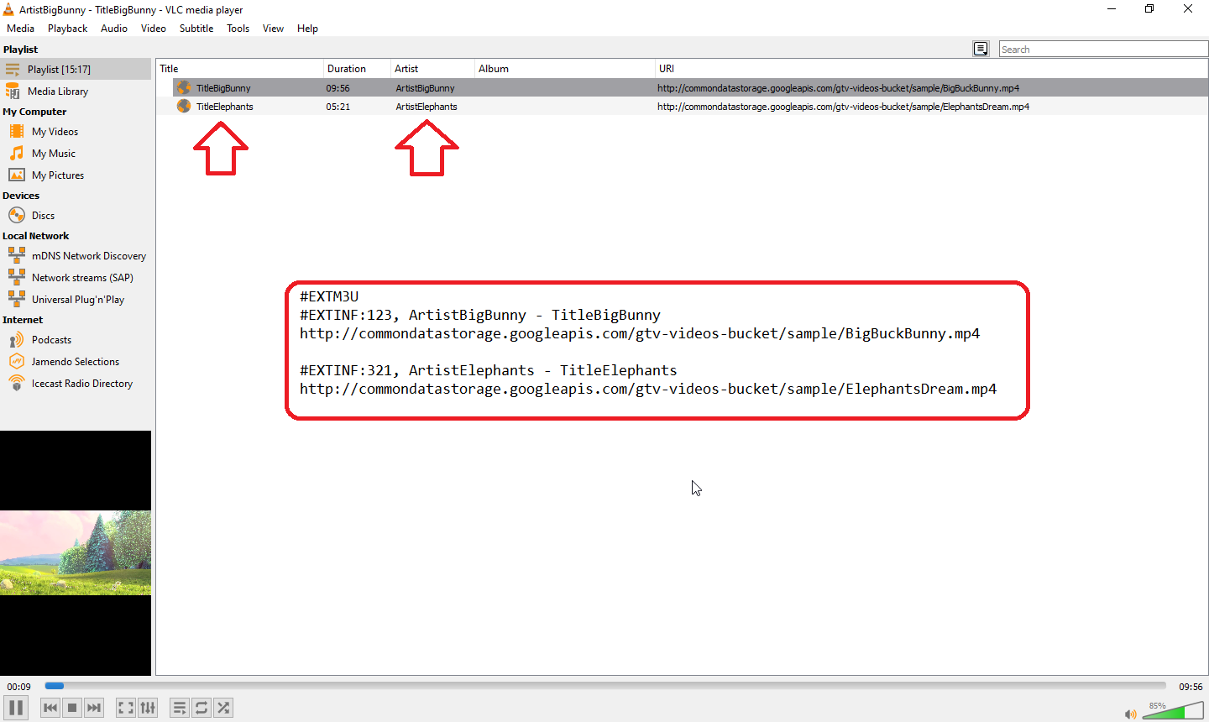Skip to next media in playlist
This screenshot has width=1209, height=722.
tap(94, 708)
